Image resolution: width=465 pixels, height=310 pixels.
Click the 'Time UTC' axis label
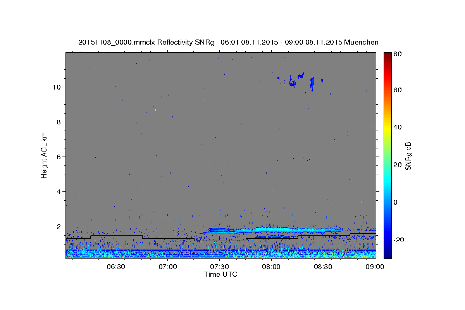(220, 274)
